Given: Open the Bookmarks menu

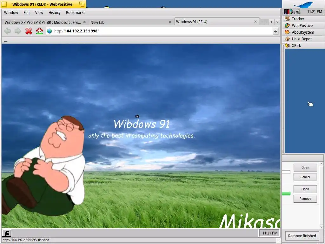Looking at the screenshot, I should pyautogui.click(x=76, y=12).
